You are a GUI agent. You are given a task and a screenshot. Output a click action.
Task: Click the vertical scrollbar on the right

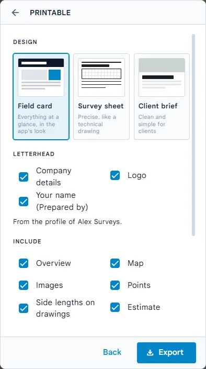pos(193,135)
